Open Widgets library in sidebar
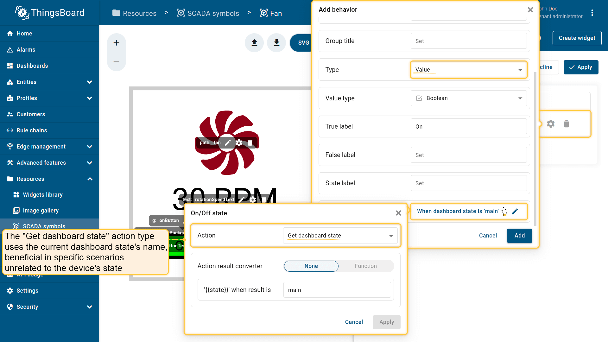Viewport: 608px width, 342px height. pos(43,195)
